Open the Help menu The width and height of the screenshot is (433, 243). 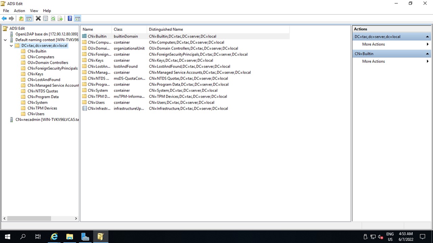pyautogui.click(x=47, y=11)
